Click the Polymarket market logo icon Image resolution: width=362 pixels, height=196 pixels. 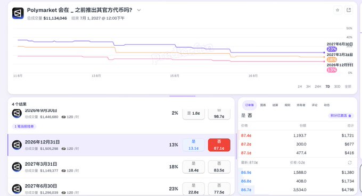(x=18, y=13)
